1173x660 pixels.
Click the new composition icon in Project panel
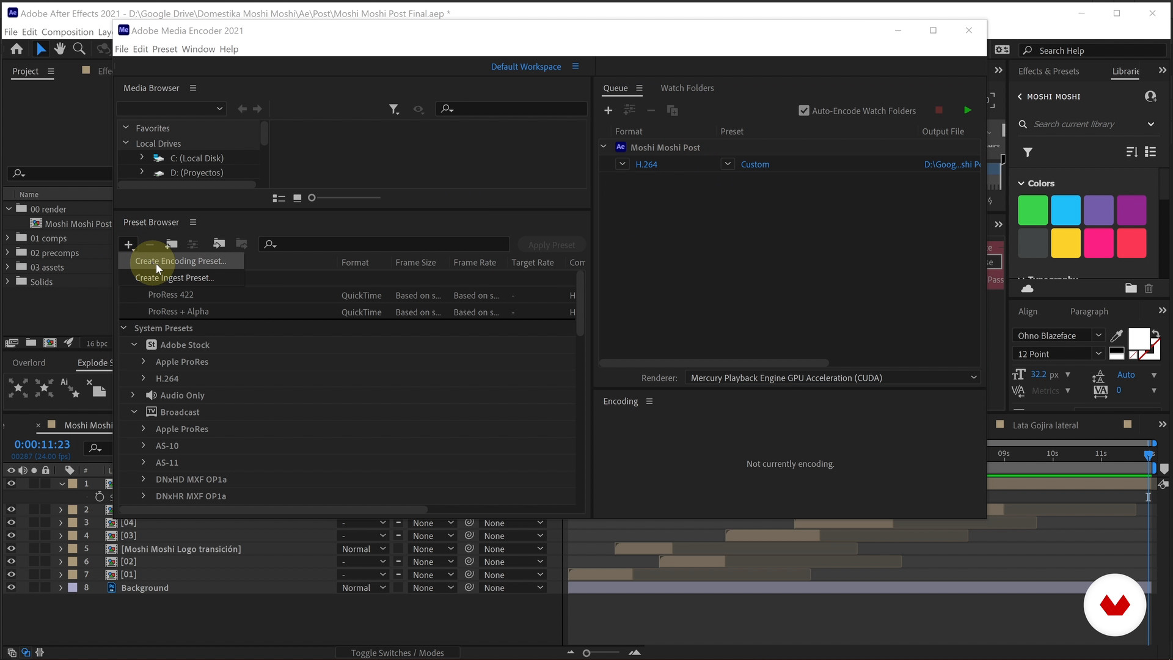pyautogui.click(x=50, y=343)
